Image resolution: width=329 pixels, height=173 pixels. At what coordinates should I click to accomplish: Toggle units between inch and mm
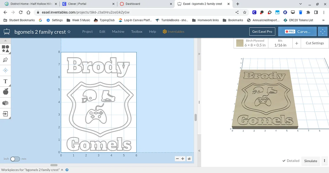pyautogui.click(x=15, y=159)
